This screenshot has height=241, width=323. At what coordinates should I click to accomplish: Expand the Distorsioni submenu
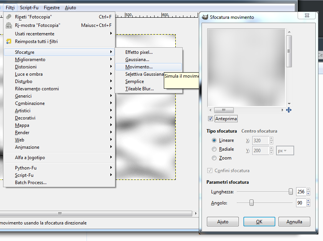coord(59,67)
